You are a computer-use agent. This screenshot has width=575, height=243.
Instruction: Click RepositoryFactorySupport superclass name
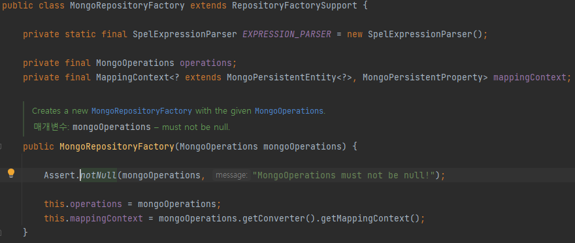pos(295,6)
